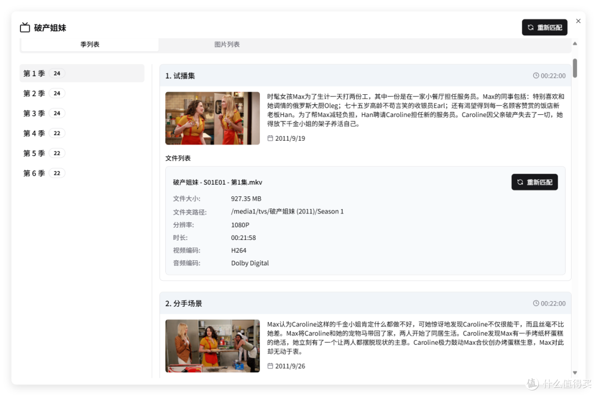Select 第 4 季 in season list
This screenshot has height=396, width=597.
point(82,133)
